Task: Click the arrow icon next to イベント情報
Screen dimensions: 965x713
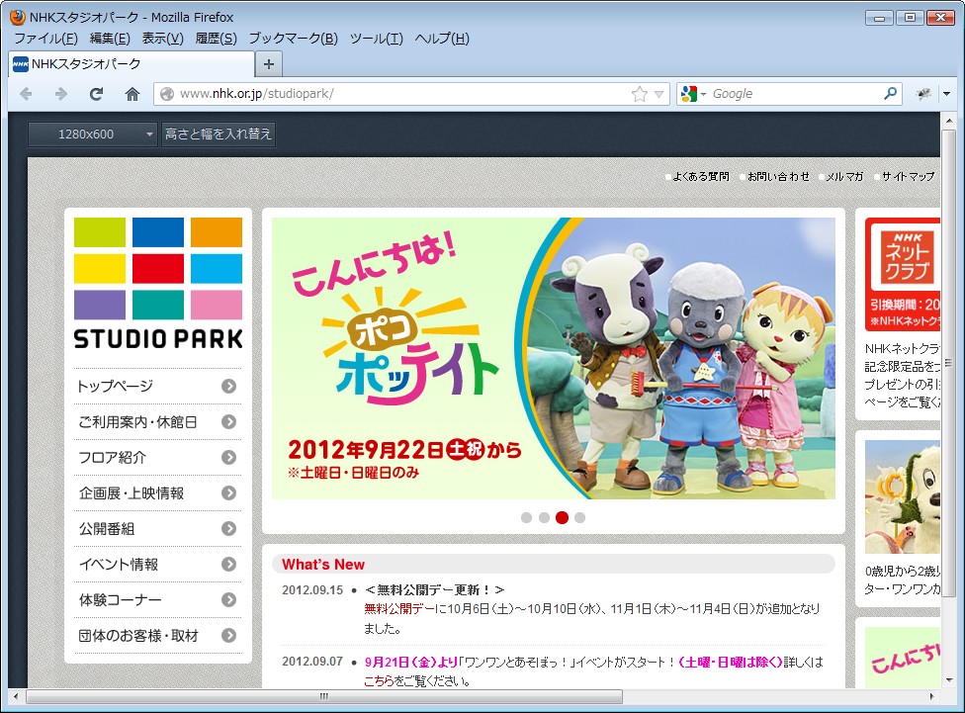Action: (x=229, y=564)
